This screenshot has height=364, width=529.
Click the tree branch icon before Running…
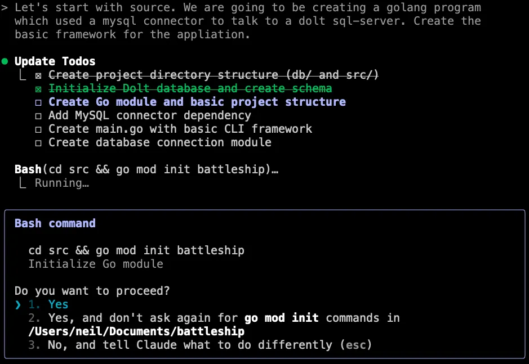[x=22, y=183]
